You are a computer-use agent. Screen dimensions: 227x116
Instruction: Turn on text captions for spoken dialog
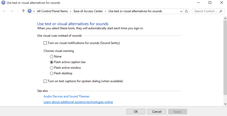[45, 81]
